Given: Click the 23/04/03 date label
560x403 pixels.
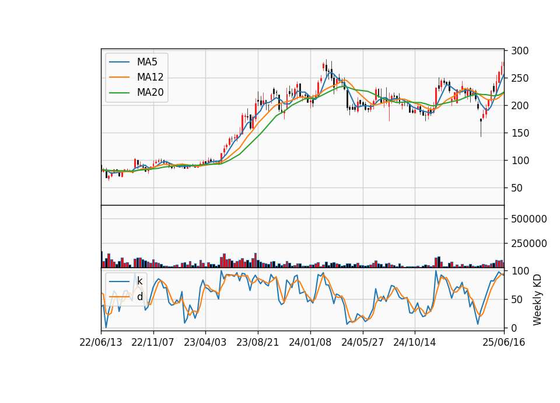Looking at the screenshot, I should click(205, 343).
